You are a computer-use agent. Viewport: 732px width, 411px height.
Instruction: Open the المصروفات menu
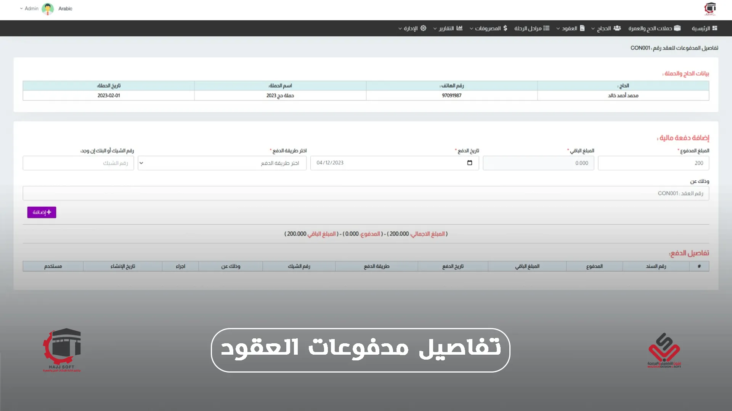point(488,29)
